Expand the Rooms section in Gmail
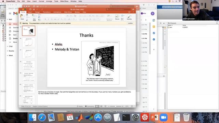The width and height of the screenshot is (219, 123). (x=8, y=51)
